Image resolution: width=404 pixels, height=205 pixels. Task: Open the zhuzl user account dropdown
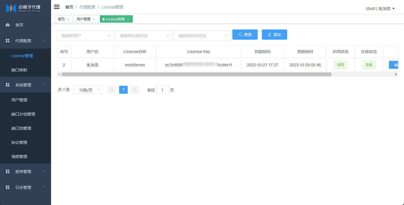click(380, 8)
